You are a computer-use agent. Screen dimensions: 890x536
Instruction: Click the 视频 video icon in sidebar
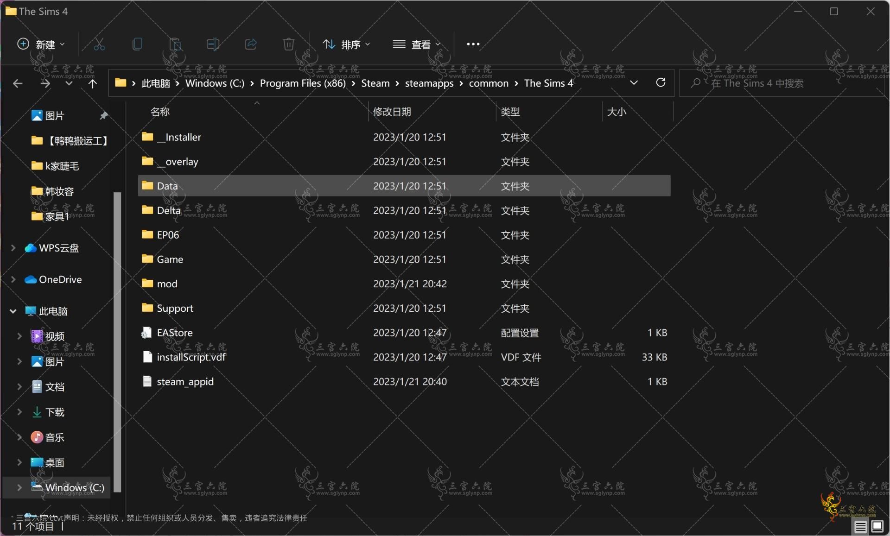(x=37, y=336)
